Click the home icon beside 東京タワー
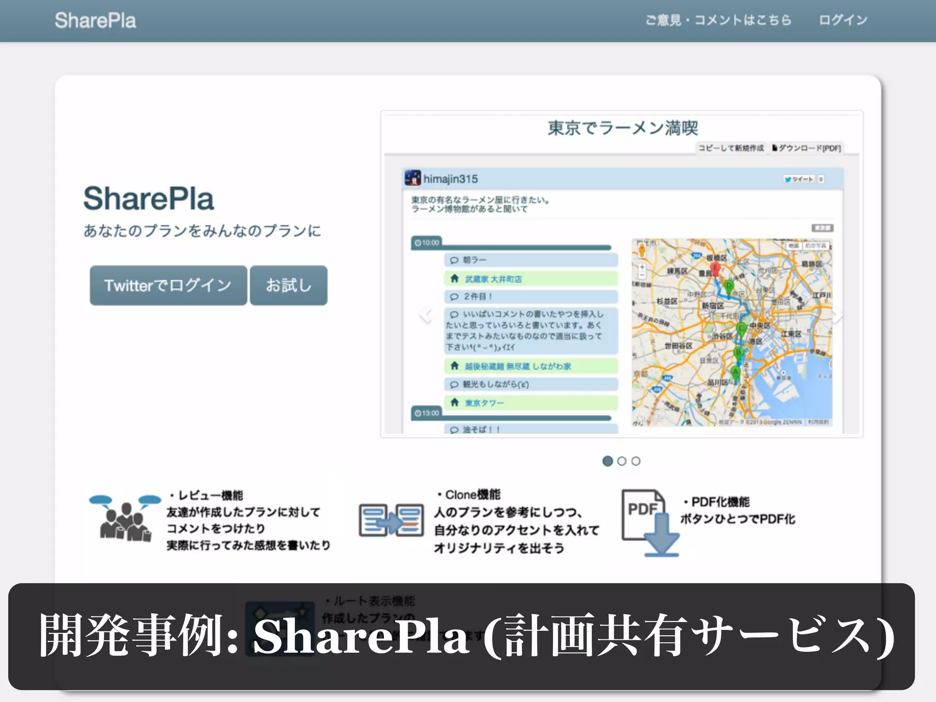The image size is (936, 702). click(x=455, y=402)
